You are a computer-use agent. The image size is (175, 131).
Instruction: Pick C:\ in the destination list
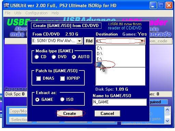point(120,48)
